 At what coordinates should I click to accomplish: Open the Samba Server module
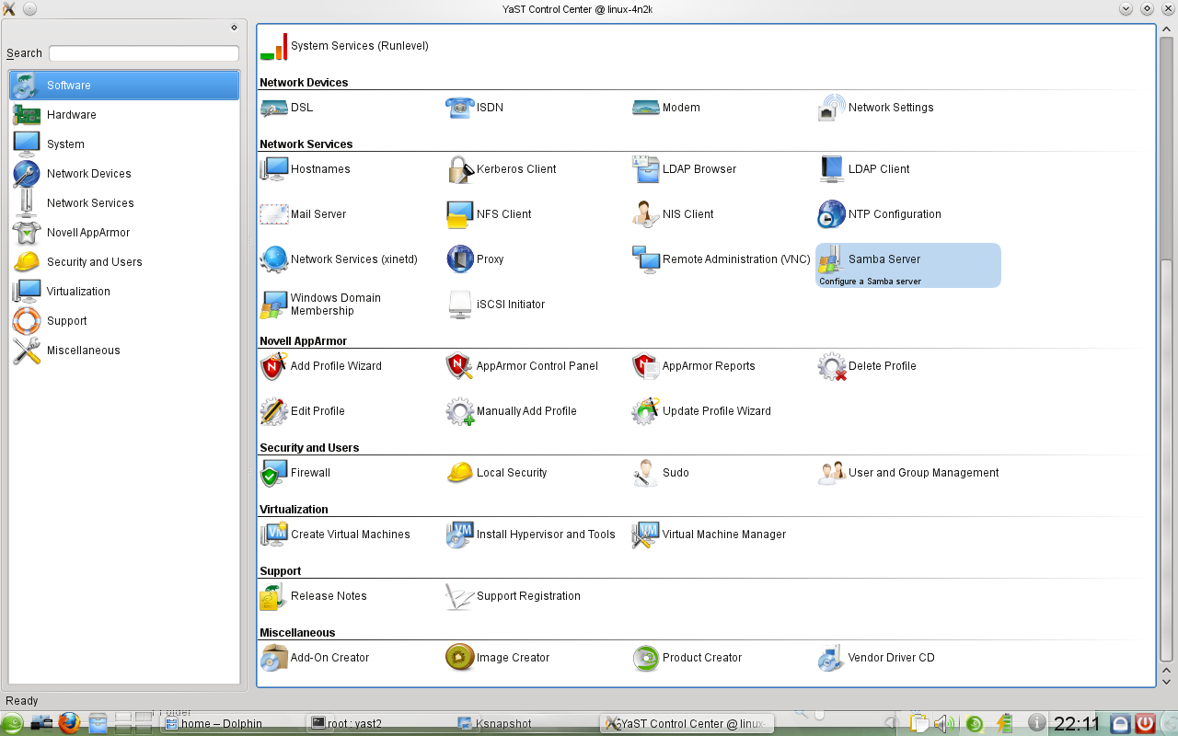(907, 265)
